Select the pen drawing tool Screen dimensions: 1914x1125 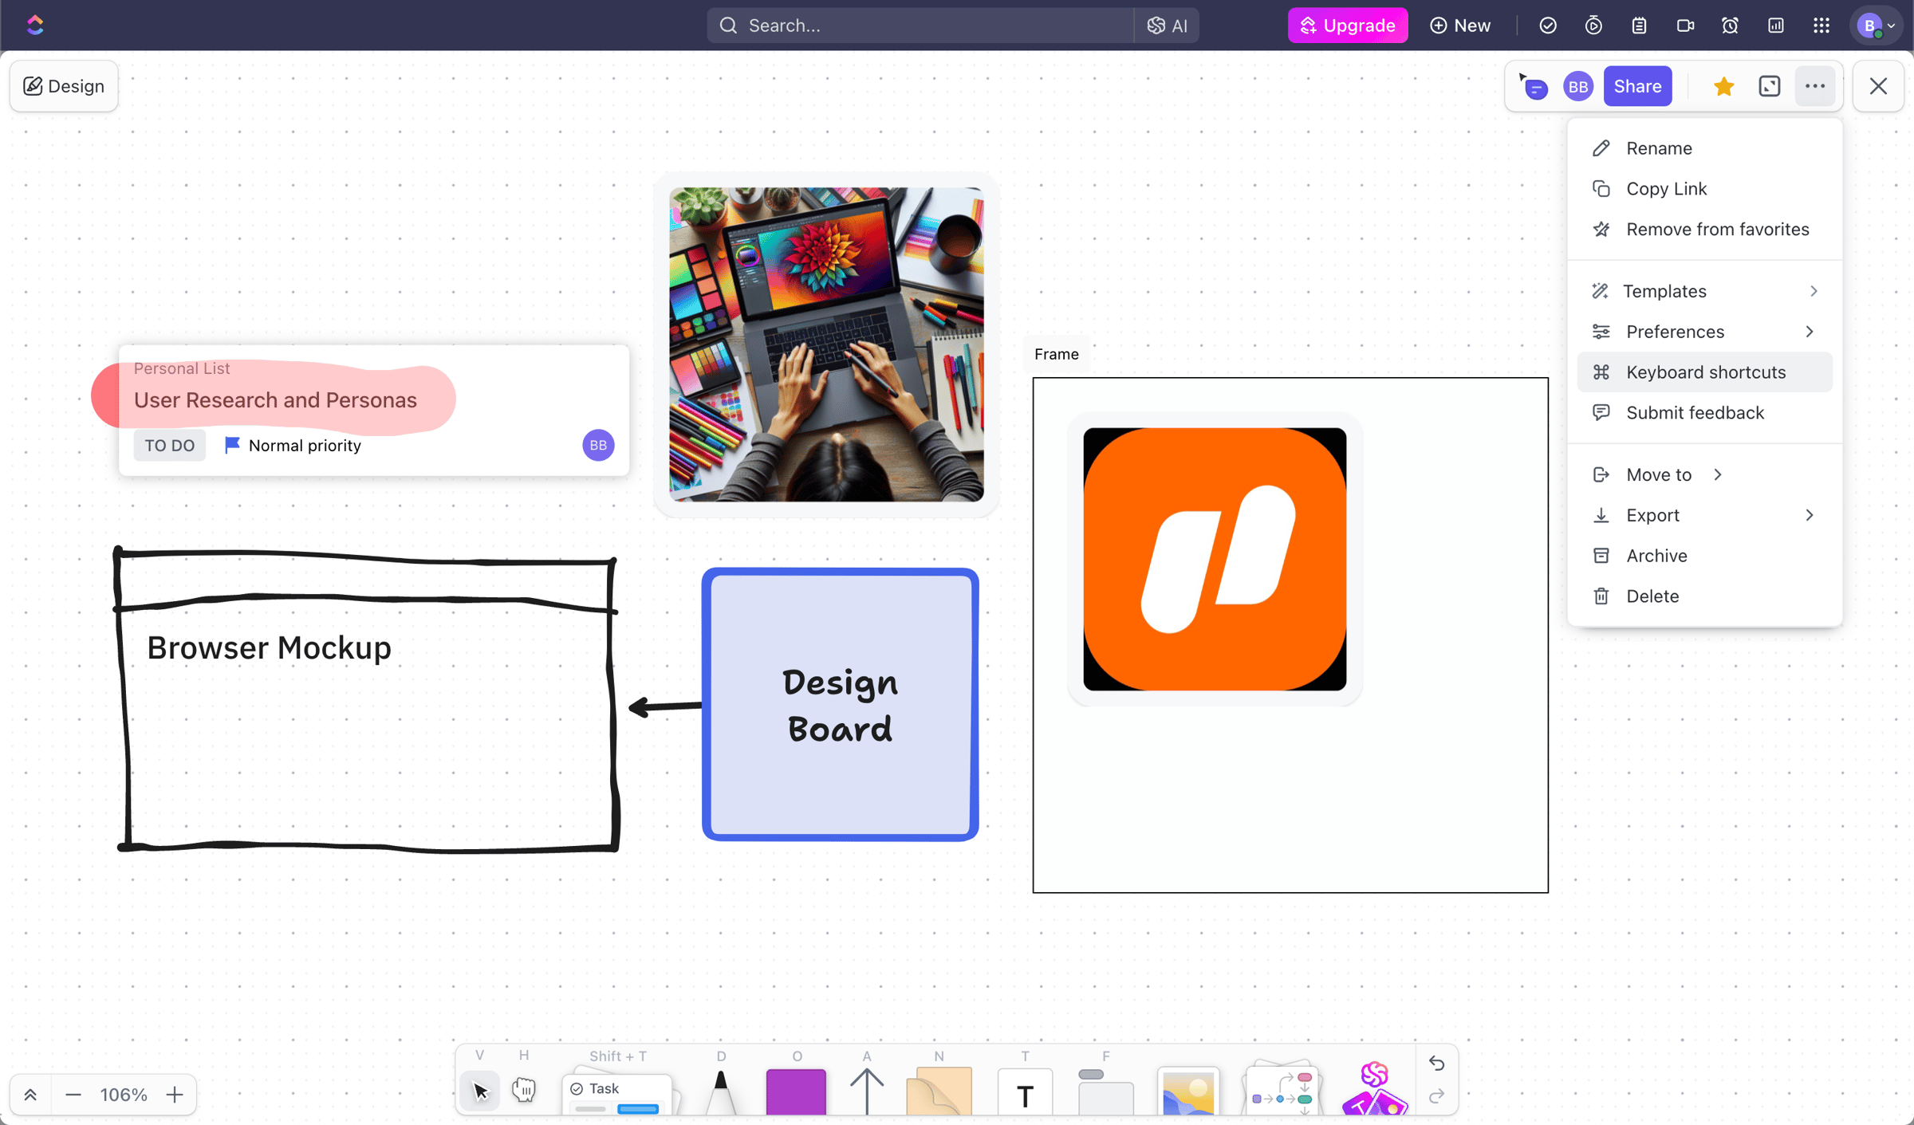click(721, 1093)
